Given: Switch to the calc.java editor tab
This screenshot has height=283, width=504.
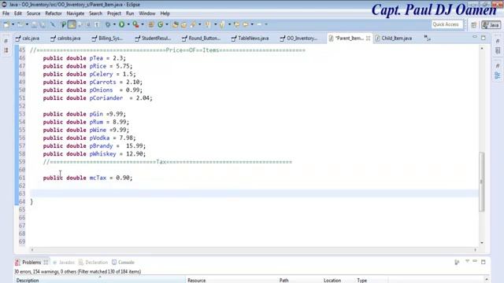Looking at the screenshot, I should pyautogui.click(x=28, y=39).
